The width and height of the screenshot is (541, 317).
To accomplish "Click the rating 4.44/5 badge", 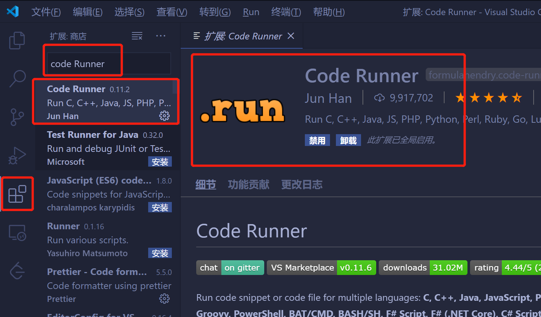I will (506, 268).
